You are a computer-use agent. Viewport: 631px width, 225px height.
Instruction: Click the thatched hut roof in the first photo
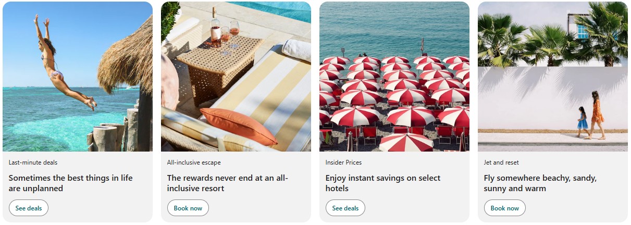pyautogui.click(x=127, y=58)
